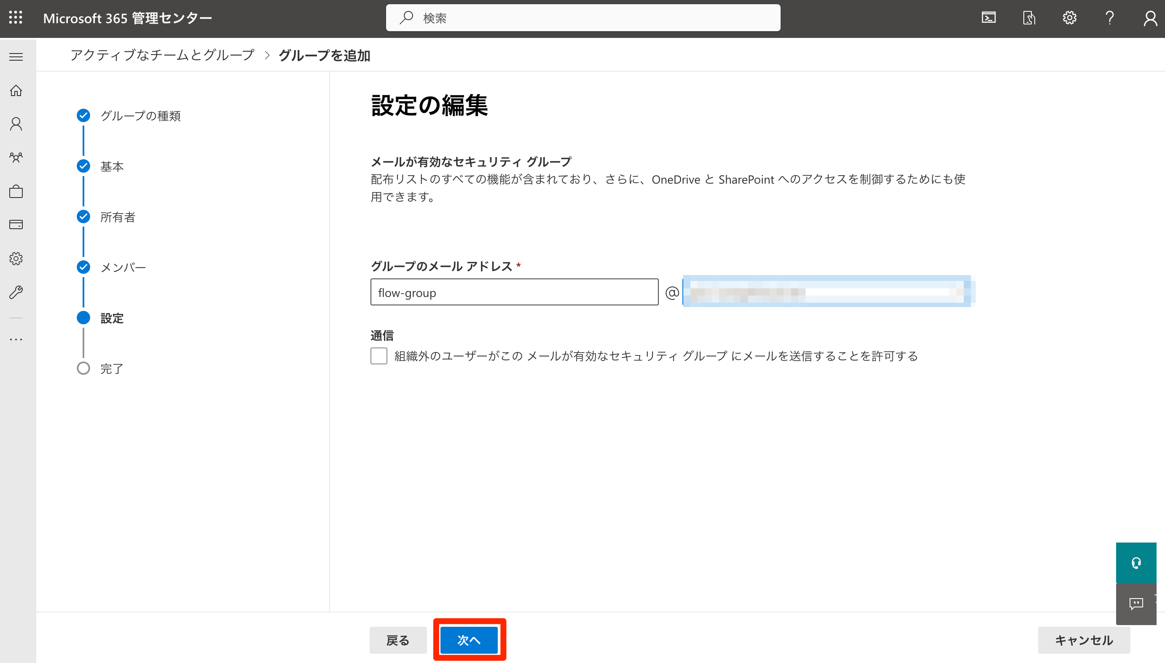Open Marketplace bag icon in sidebar
This screenshot has width=1165, height=663.
(x=16, y=191)
